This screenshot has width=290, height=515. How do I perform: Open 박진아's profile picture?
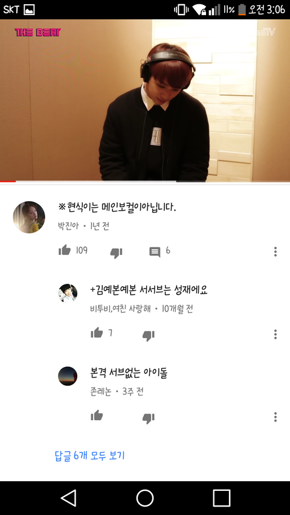[29, 217]
